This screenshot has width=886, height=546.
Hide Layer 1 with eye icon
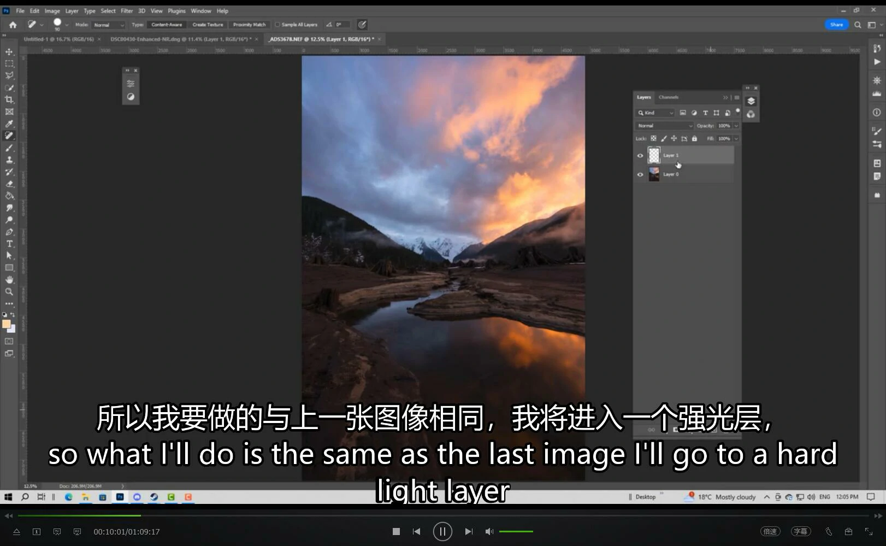640,156
